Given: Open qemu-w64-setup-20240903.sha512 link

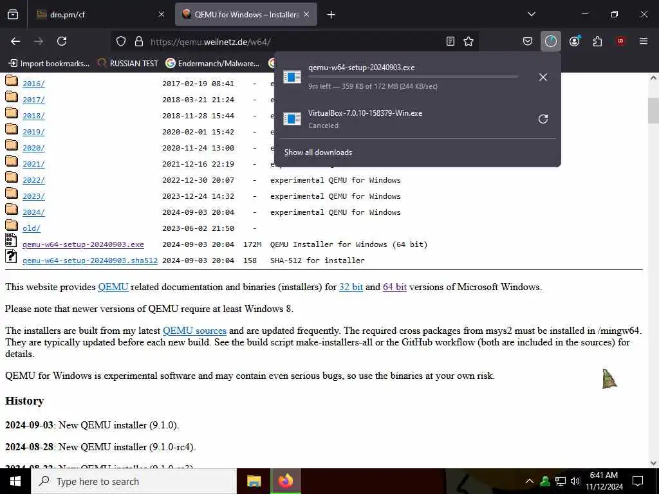Looking at the screenshot, I should click(x=90, y=261).
